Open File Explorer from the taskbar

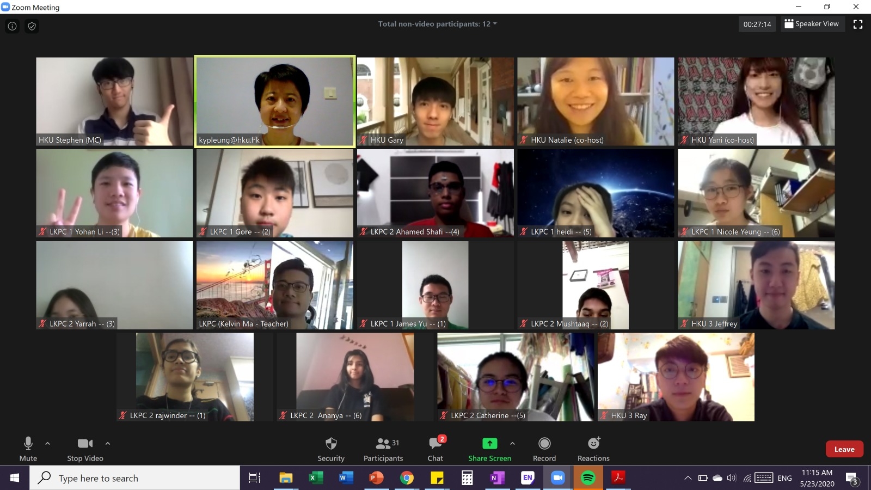point(286,478)
